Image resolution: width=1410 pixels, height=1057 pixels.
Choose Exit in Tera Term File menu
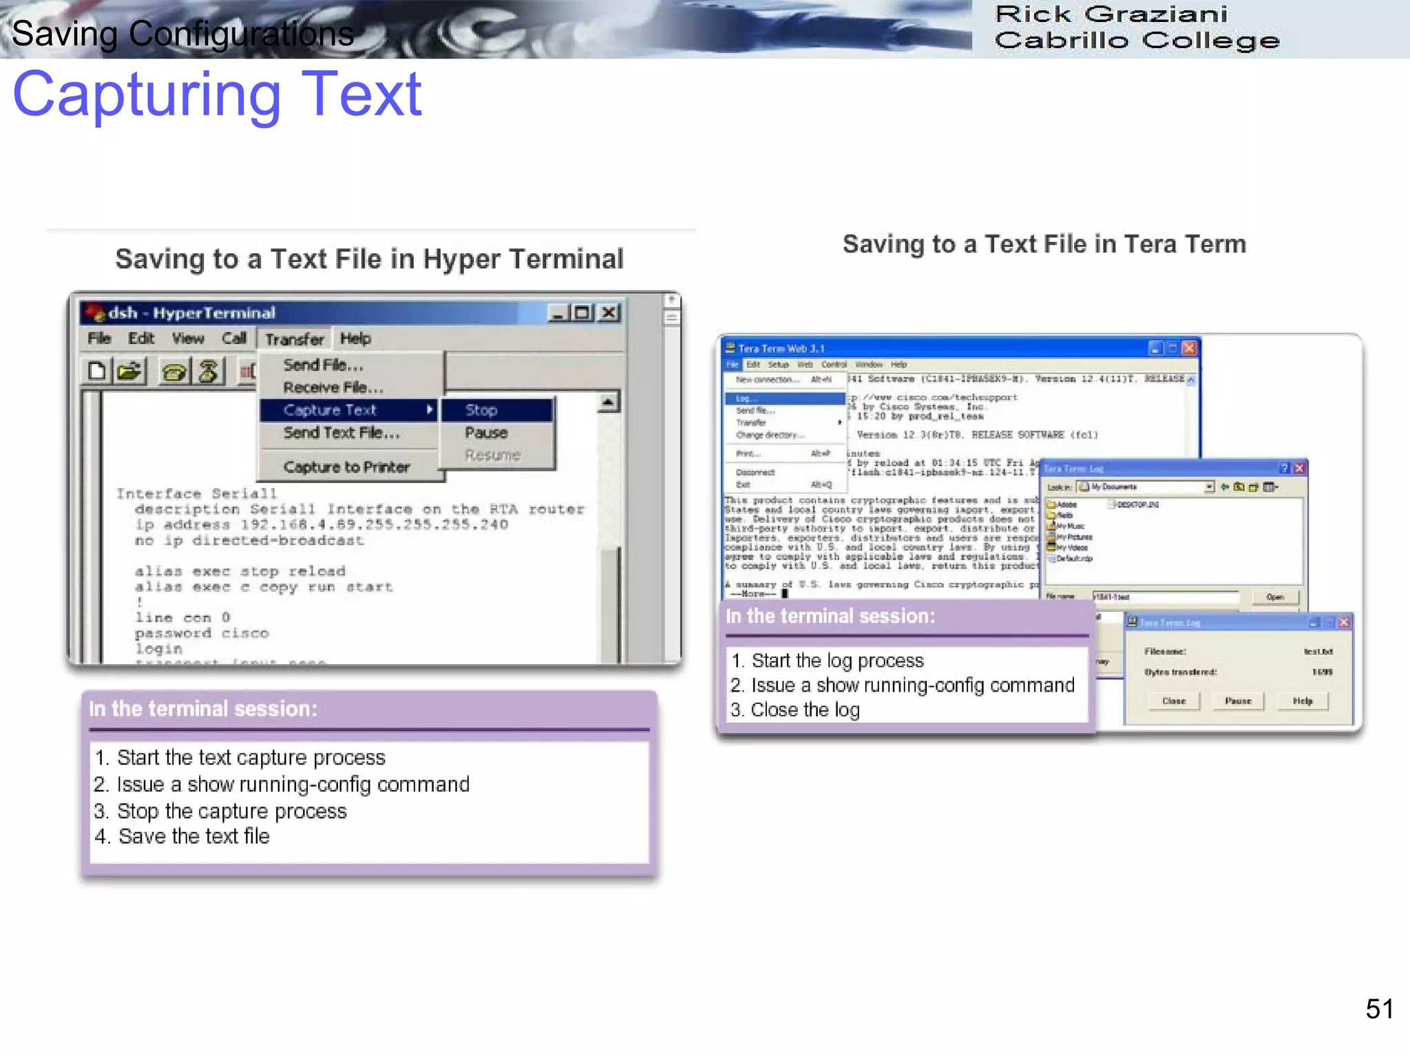(x=784, y=484)
